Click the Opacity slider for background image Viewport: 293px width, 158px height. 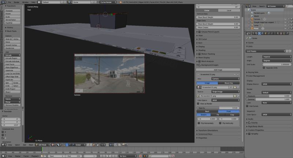pos(218,108)
